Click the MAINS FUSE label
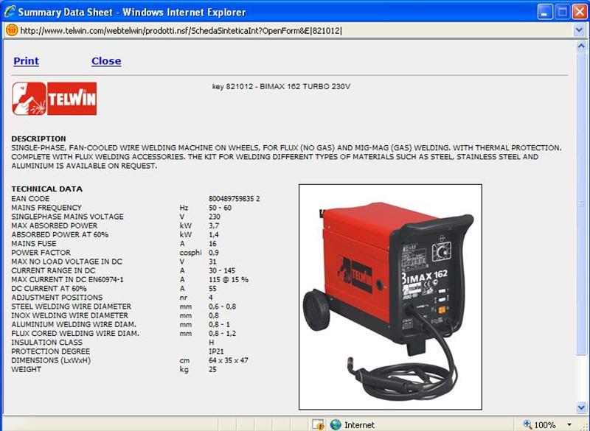The width and height of the screenshot is (590, 431). click(34, 244)
